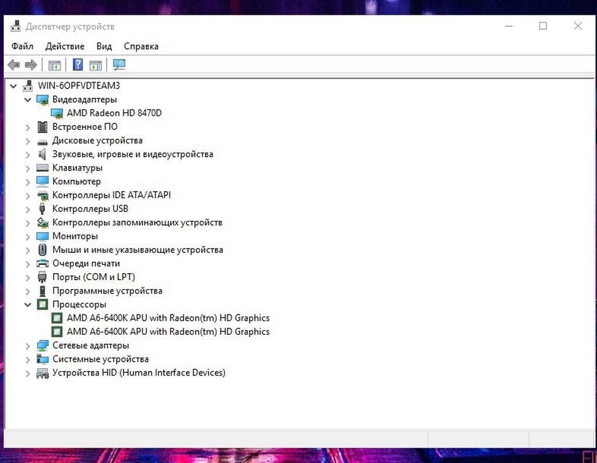The height and width of the screenshot is (463, 597).
Task: Select root node WIN-6OPFVDTEAM3
Action: coord(79,86)
